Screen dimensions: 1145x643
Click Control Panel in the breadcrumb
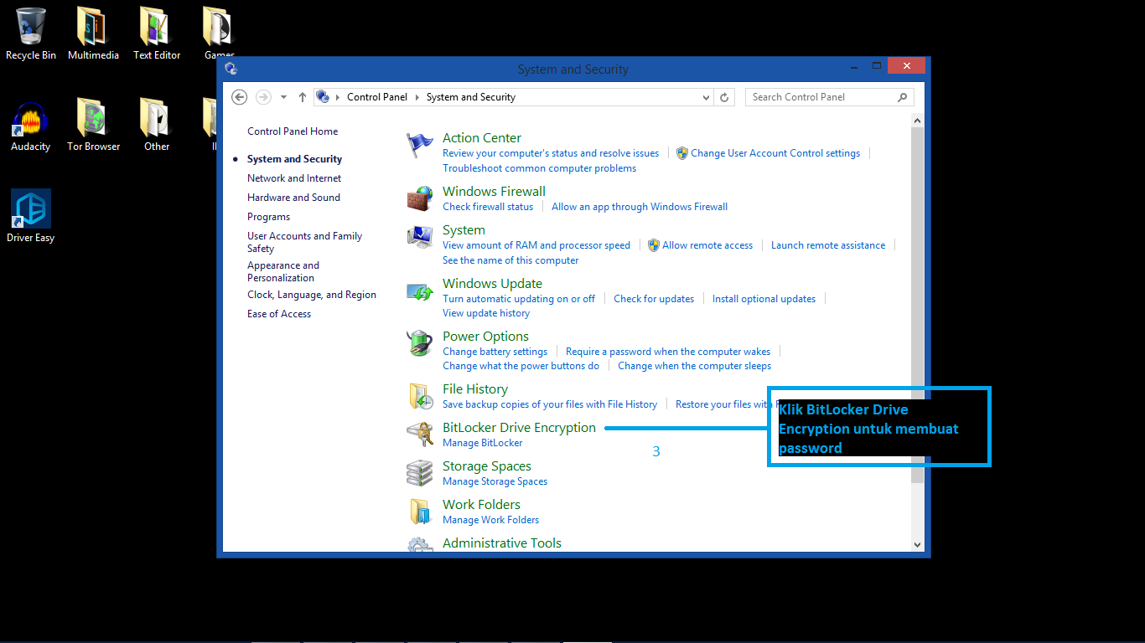[377, 97]
